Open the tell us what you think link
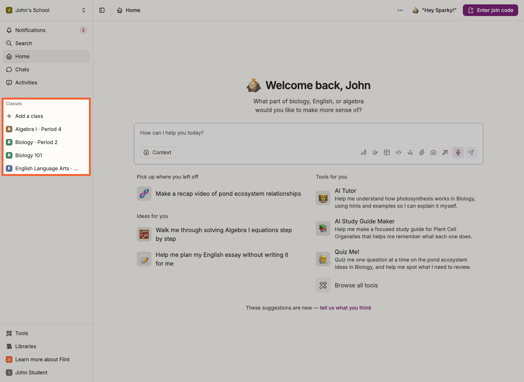 pyautogui.click(x=345, y=308)
